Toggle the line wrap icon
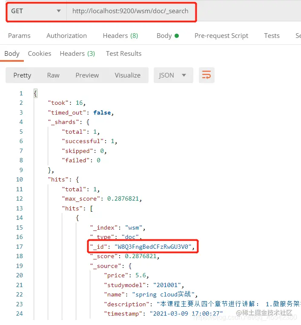Viewport: 301px width, 325px height. [206, 75]
